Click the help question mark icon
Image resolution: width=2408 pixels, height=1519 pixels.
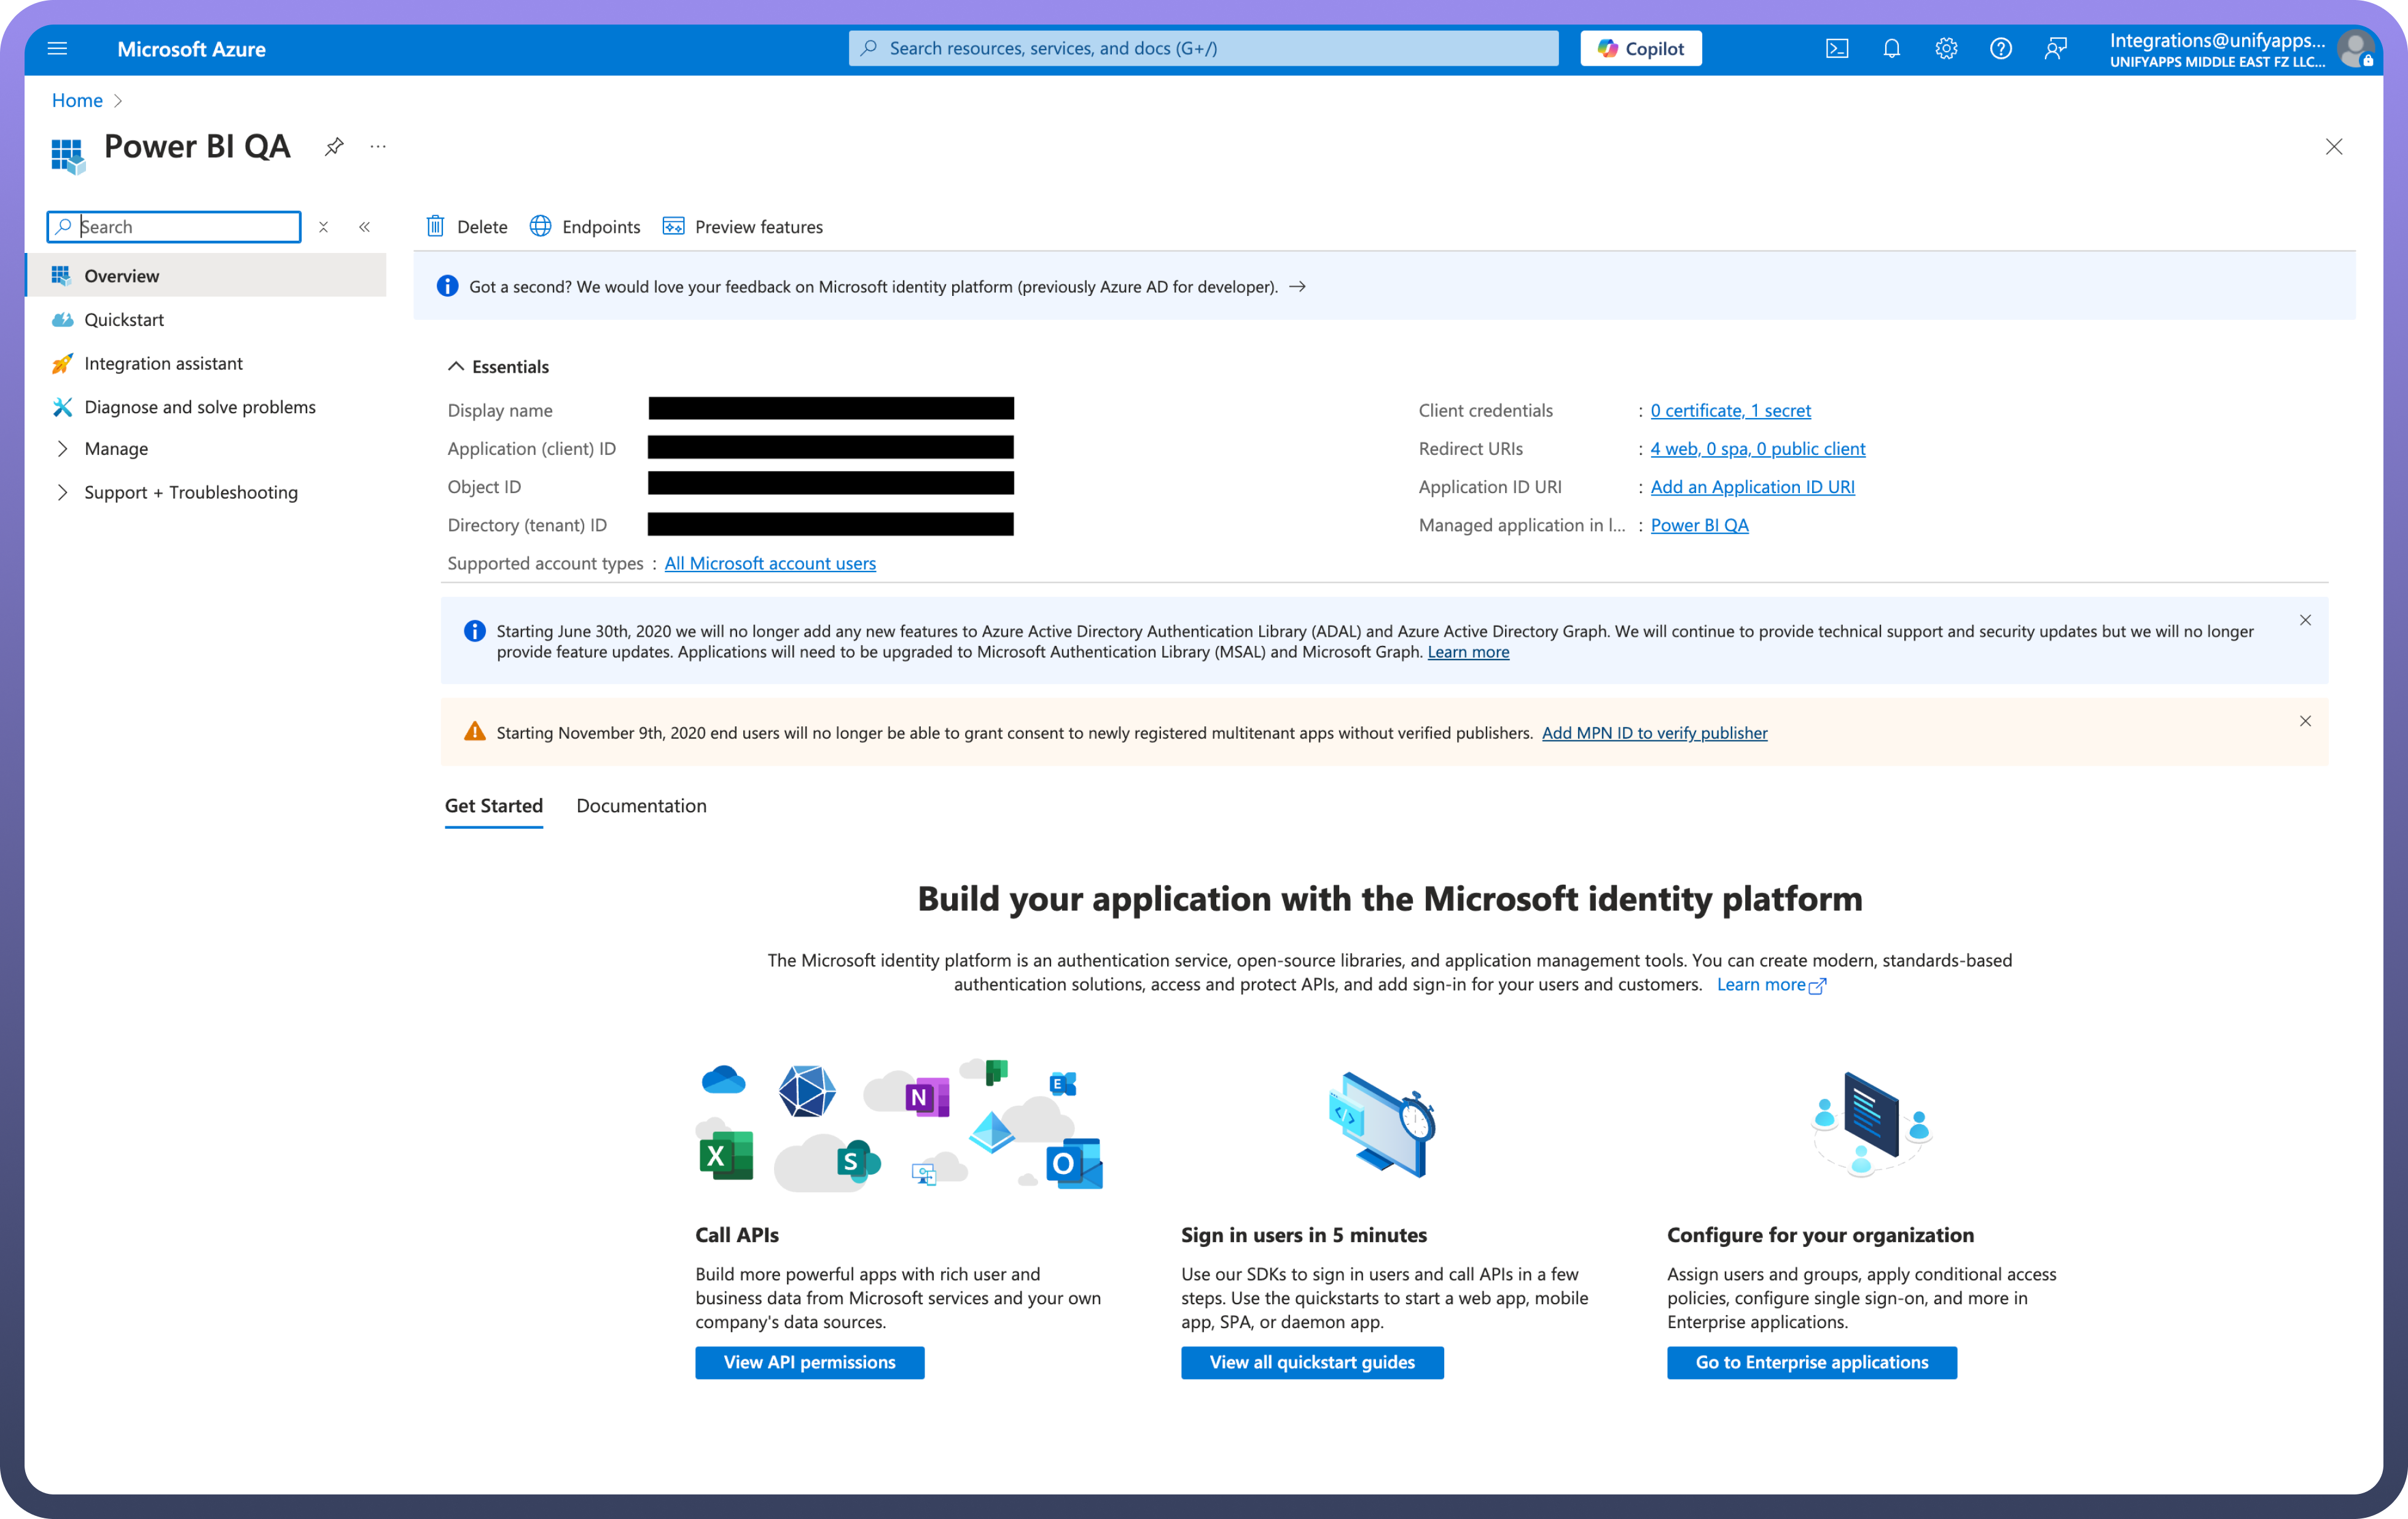pos(2000,49)
